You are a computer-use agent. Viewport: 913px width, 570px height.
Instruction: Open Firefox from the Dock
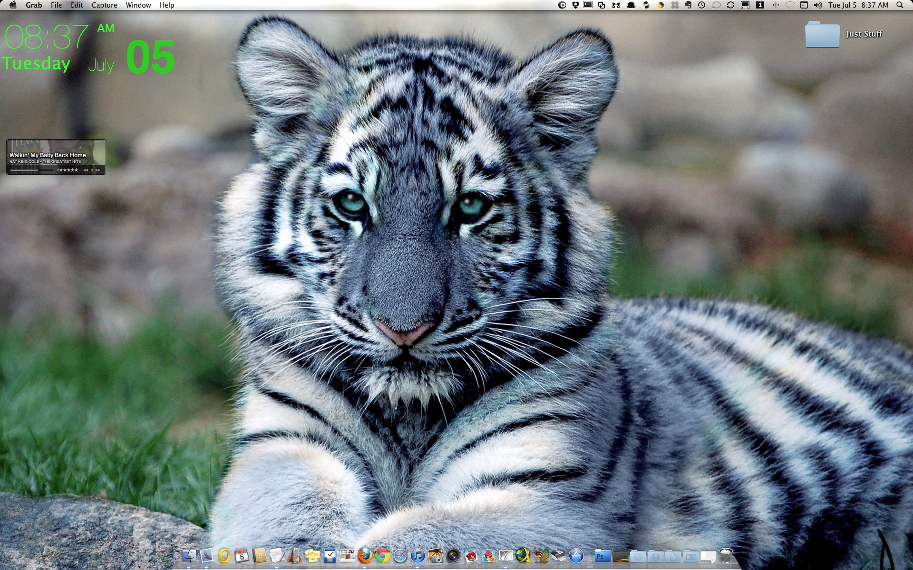[x=365, y=555]
